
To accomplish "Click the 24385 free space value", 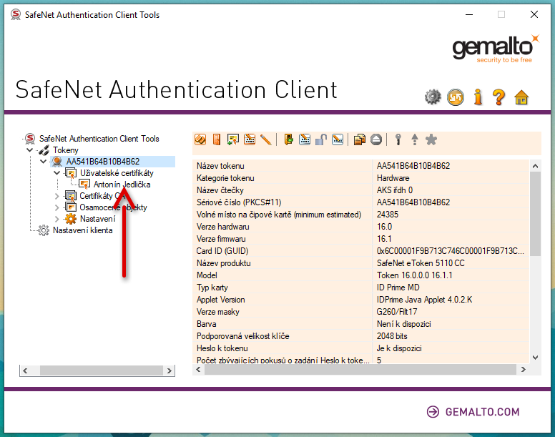I will [x=387, y=215].
